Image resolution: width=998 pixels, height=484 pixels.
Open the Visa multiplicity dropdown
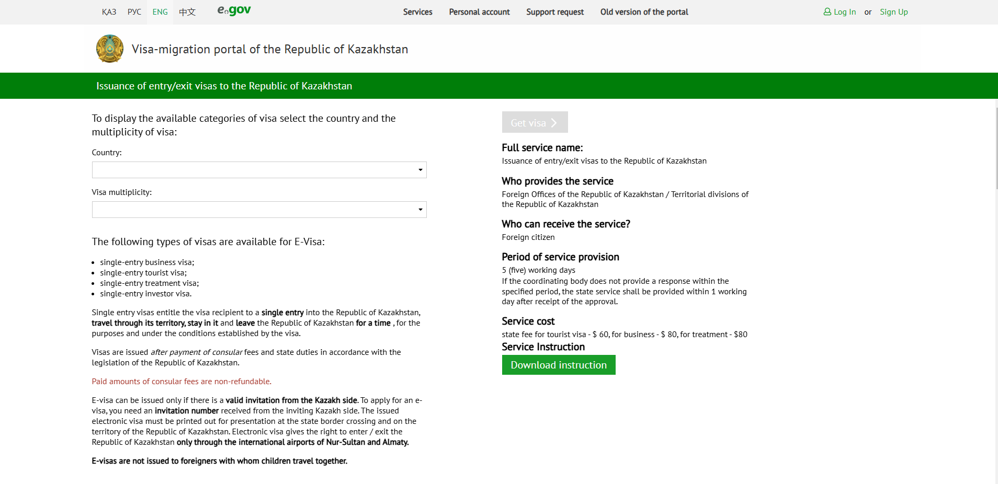coord(259,210)
